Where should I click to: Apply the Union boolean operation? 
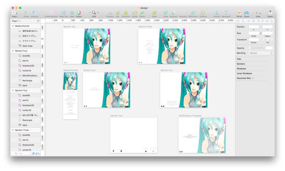166,13
